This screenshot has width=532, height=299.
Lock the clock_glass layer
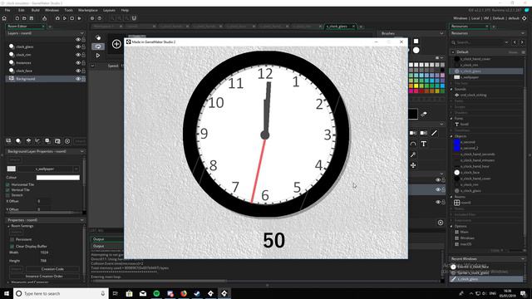[x=83, y=47]
